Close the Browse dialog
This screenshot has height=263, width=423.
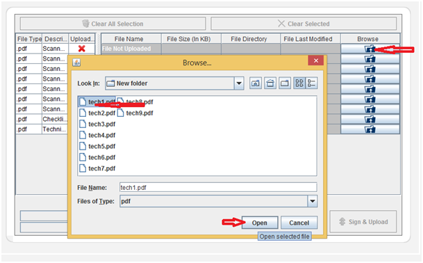click(316, 61)
